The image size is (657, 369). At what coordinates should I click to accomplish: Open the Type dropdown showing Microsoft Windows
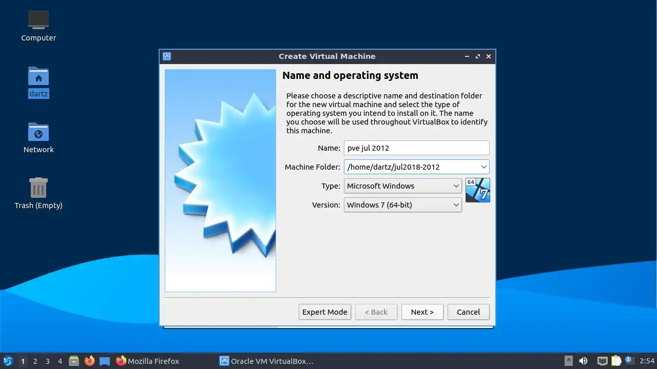(x=403, y=186)
